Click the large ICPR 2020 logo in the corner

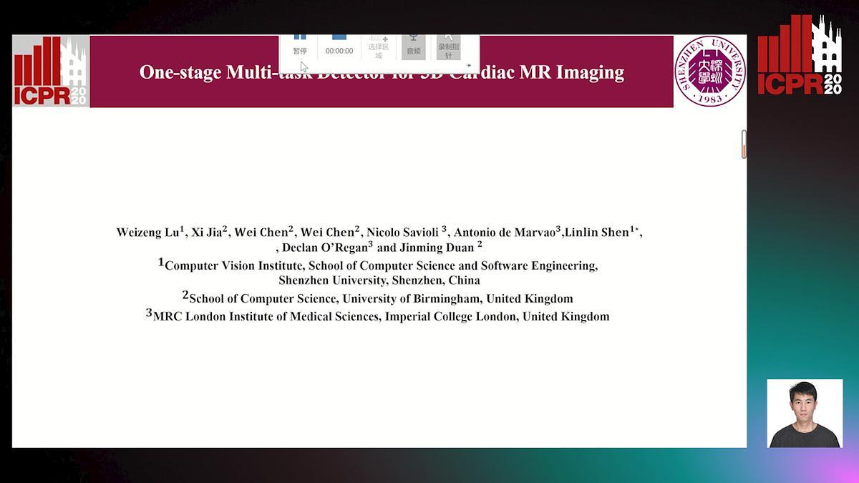point(800,55)
